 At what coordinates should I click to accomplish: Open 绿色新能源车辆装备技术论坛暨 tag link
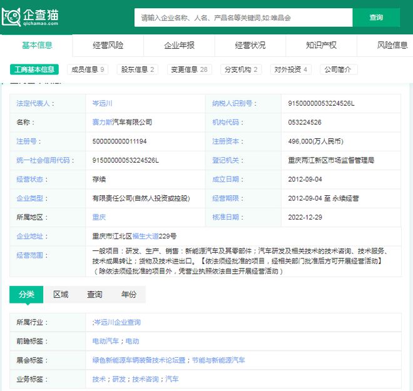139,360
